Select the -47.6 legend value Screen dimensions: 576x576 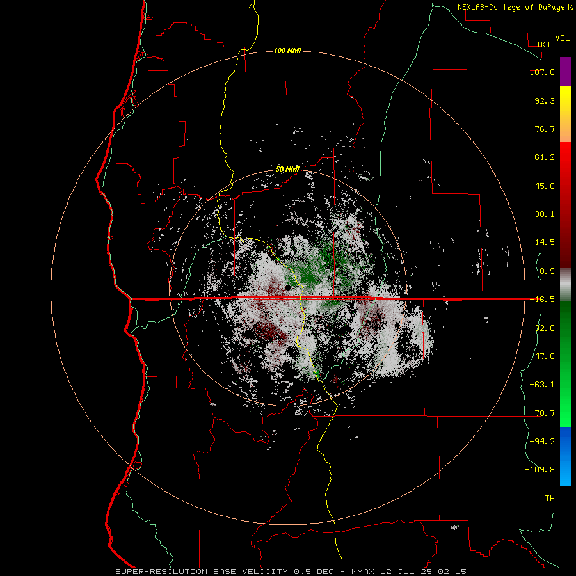[x=542, y=356]
